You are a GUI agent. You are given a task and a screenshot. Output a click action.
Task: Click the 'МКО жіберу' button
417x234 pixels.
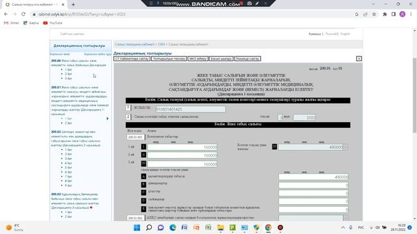198,58
